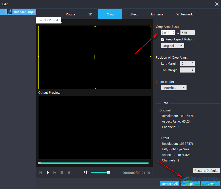Select the Crop tab
The height and width of the screenshot is (189, 221).
(110, 14)
